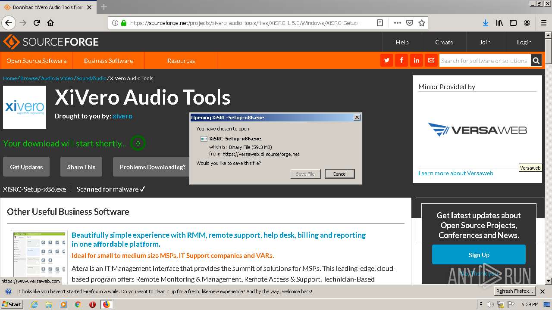The height and width of the screenshot is (310, 552).
Task: Click the SourceForge logo
Action: (51, 42)
